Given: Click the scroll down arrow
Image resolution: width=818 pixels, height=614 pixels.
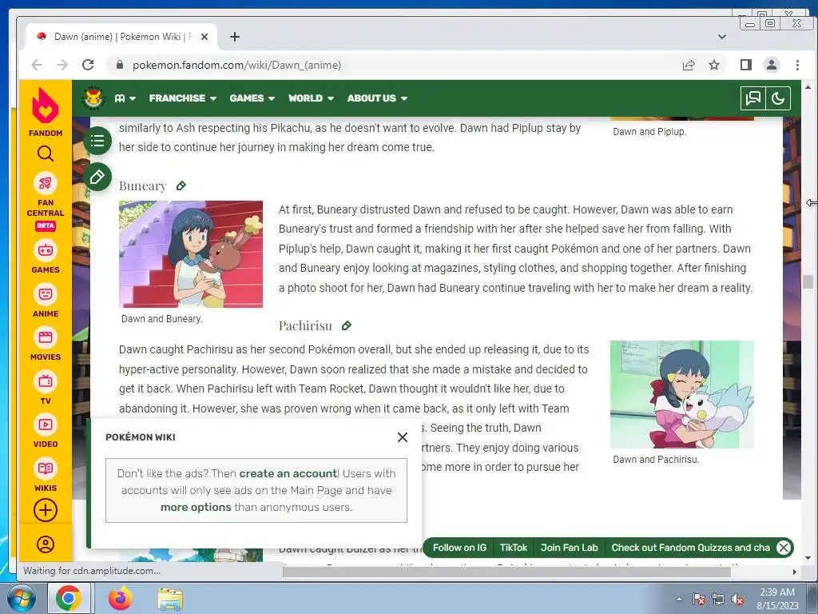Looking at the screenshot, I should tap(808, 558).
